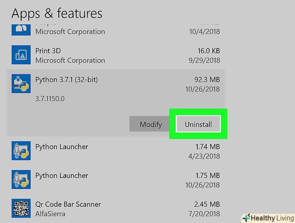
Task: Click the version number 3.7.1150.0
Action: pyautogui.click(x=49, y=99)
